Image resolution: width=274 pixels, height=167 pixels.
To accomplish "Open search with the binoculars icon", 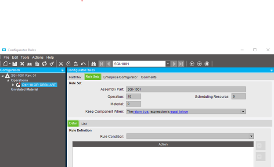I will (x=94, y=64).
